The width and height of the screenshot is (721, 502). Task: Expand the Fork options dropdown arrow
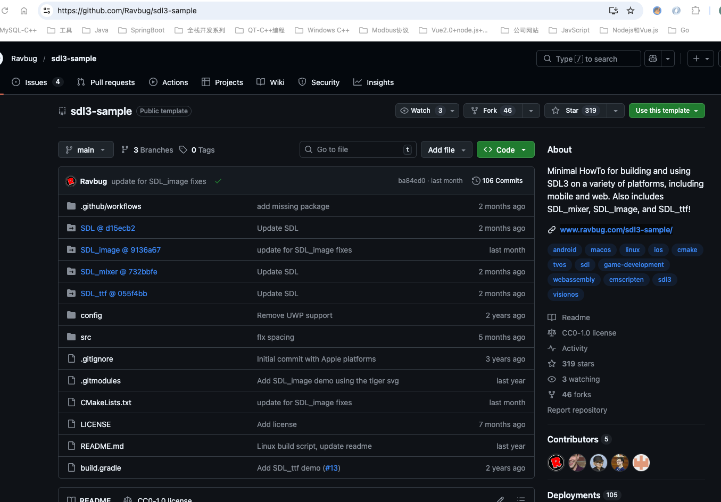tap(531, 111)
